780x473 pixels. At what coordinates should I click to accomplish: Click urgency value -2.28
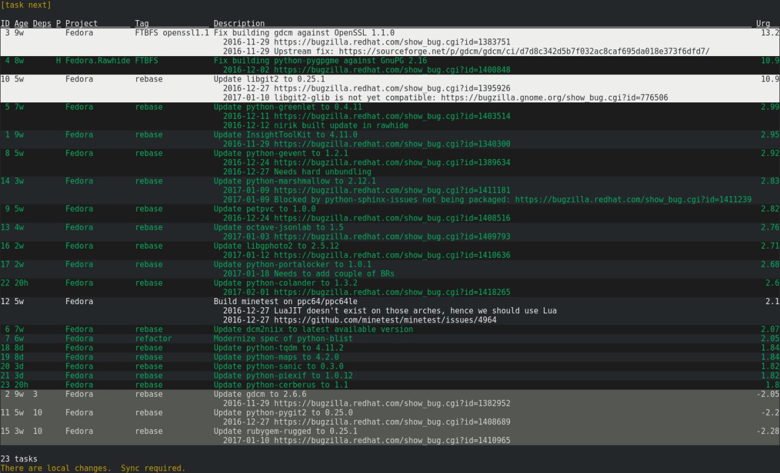tap(768, 431)
